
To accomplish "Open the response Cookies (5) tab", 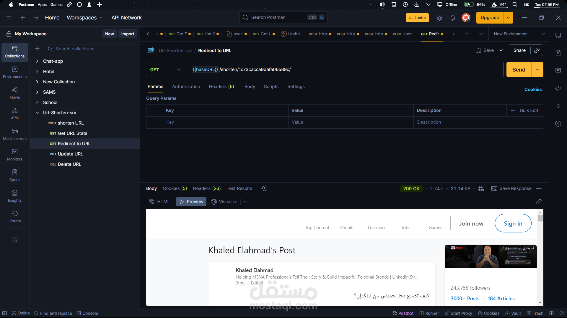I will click(x=175, y=188).
